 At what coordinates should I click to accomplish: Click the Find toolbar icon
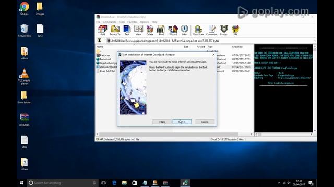(161, 30)
